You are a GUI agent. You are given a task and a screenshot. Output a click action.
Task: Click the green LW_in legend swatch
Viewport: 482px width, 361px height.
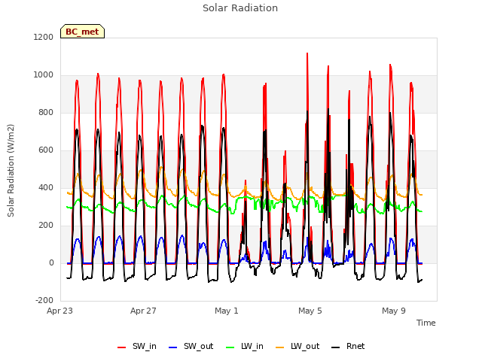[230, 347]
